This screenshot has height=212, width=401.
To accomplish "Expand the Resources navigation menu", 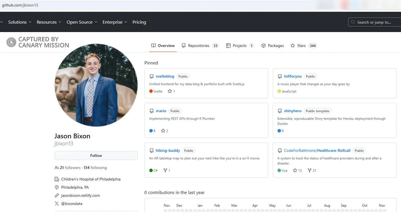I will pyautogui.click(x=49, y=22).
